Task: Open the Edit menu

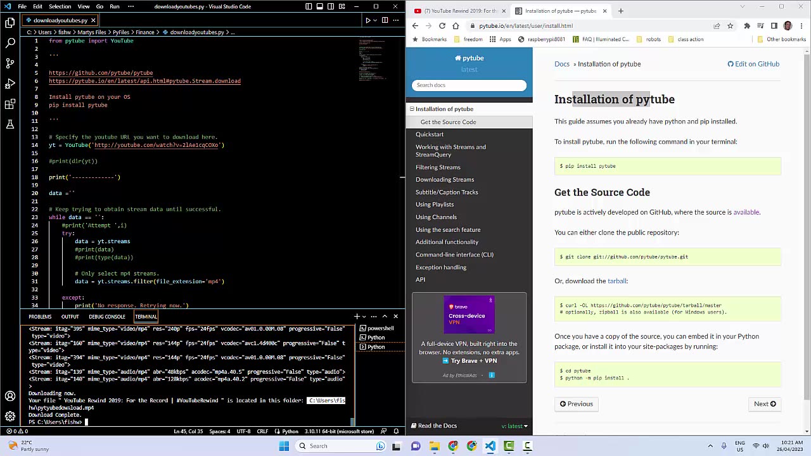Action: tap(38, 6)
